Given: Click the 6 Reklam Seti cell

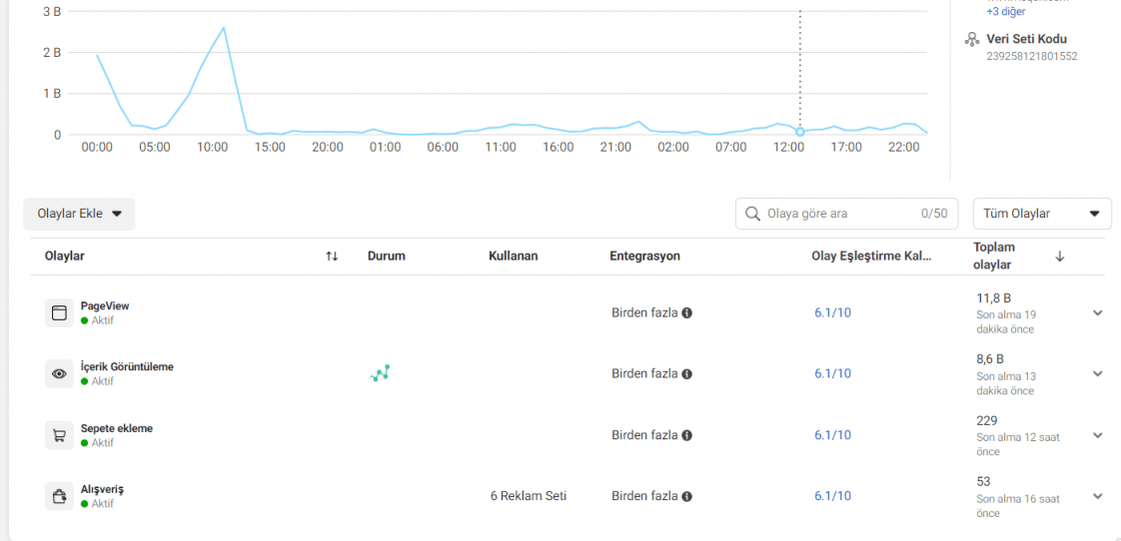Looking at the screenshot, I should (x=529, y=495).
